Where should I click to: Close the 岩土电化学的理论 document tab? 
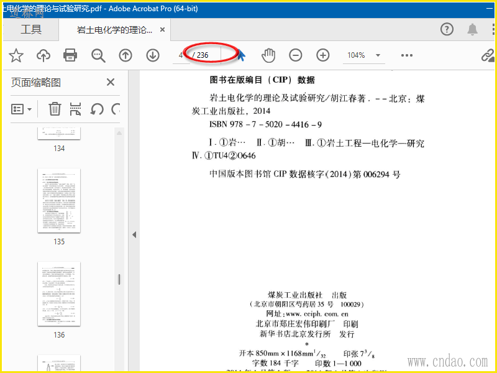162,29
